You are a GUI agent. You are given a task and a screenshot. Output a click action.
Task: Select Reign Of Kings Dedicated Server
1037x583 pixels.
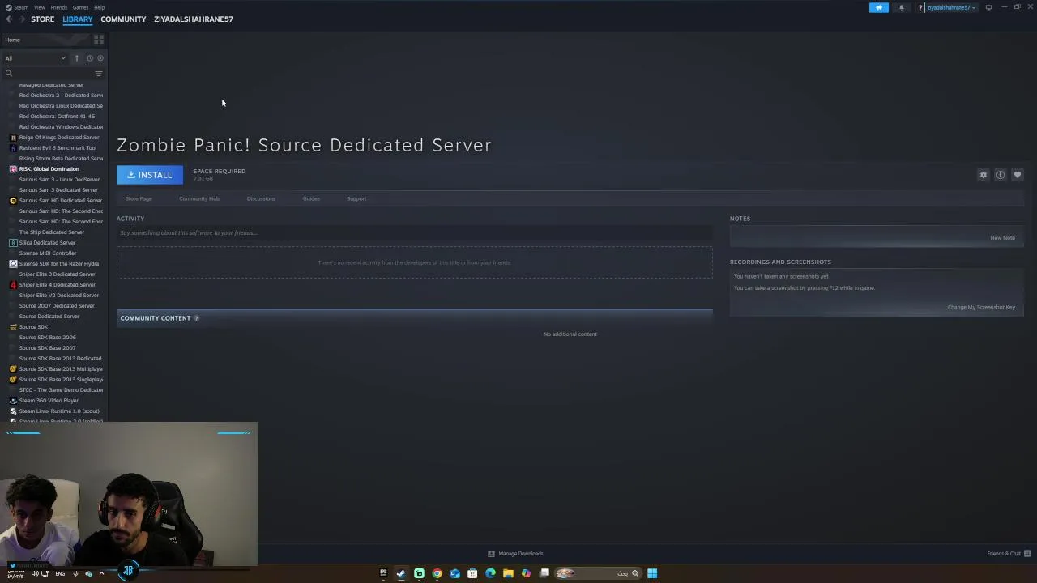(58, 138)
